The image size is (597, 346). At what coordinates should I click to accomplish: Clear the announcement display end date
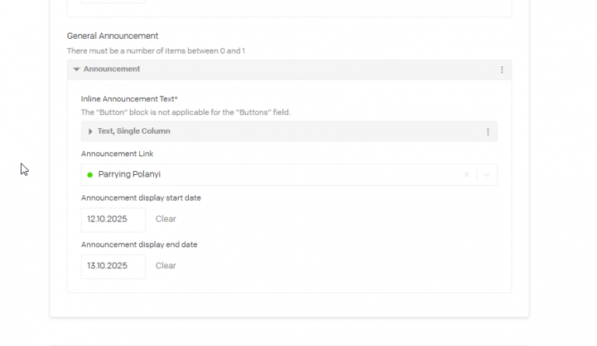(x=166, y=266)
